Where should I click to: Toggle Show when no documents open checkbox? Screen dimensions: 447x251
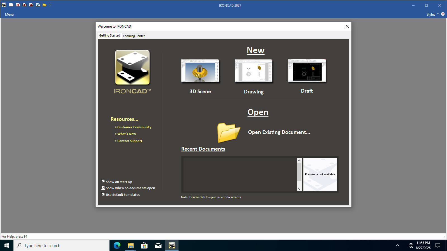103,188
